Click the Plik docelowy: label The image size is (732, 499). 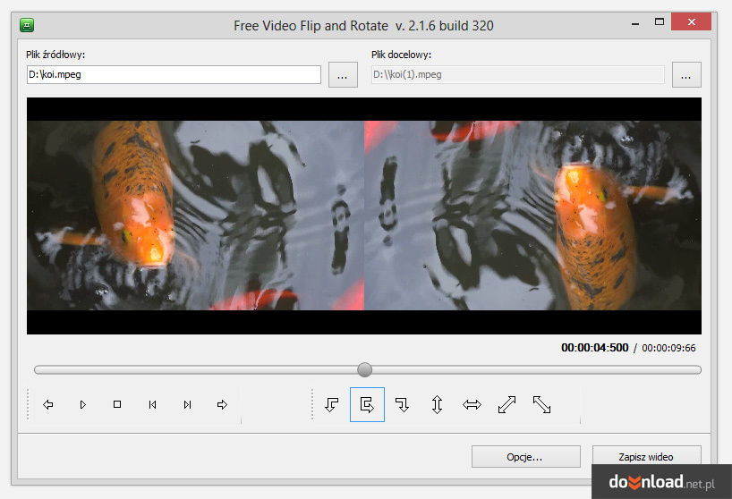(x=402, y=55)
